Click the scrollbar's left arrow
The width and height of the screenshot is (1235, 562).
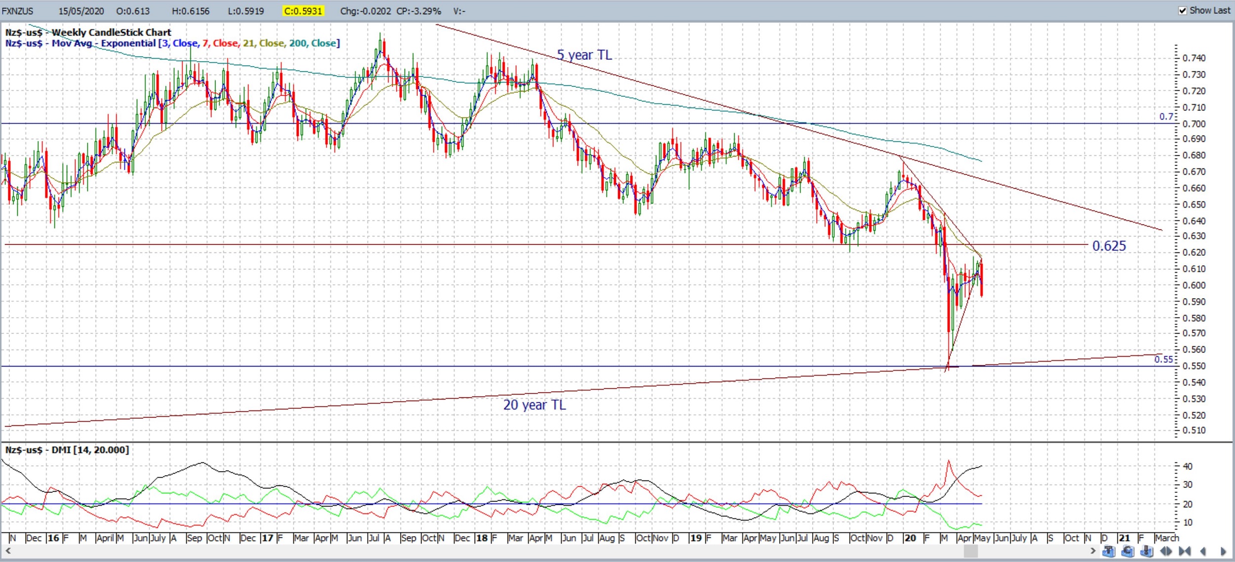[8, 550]
